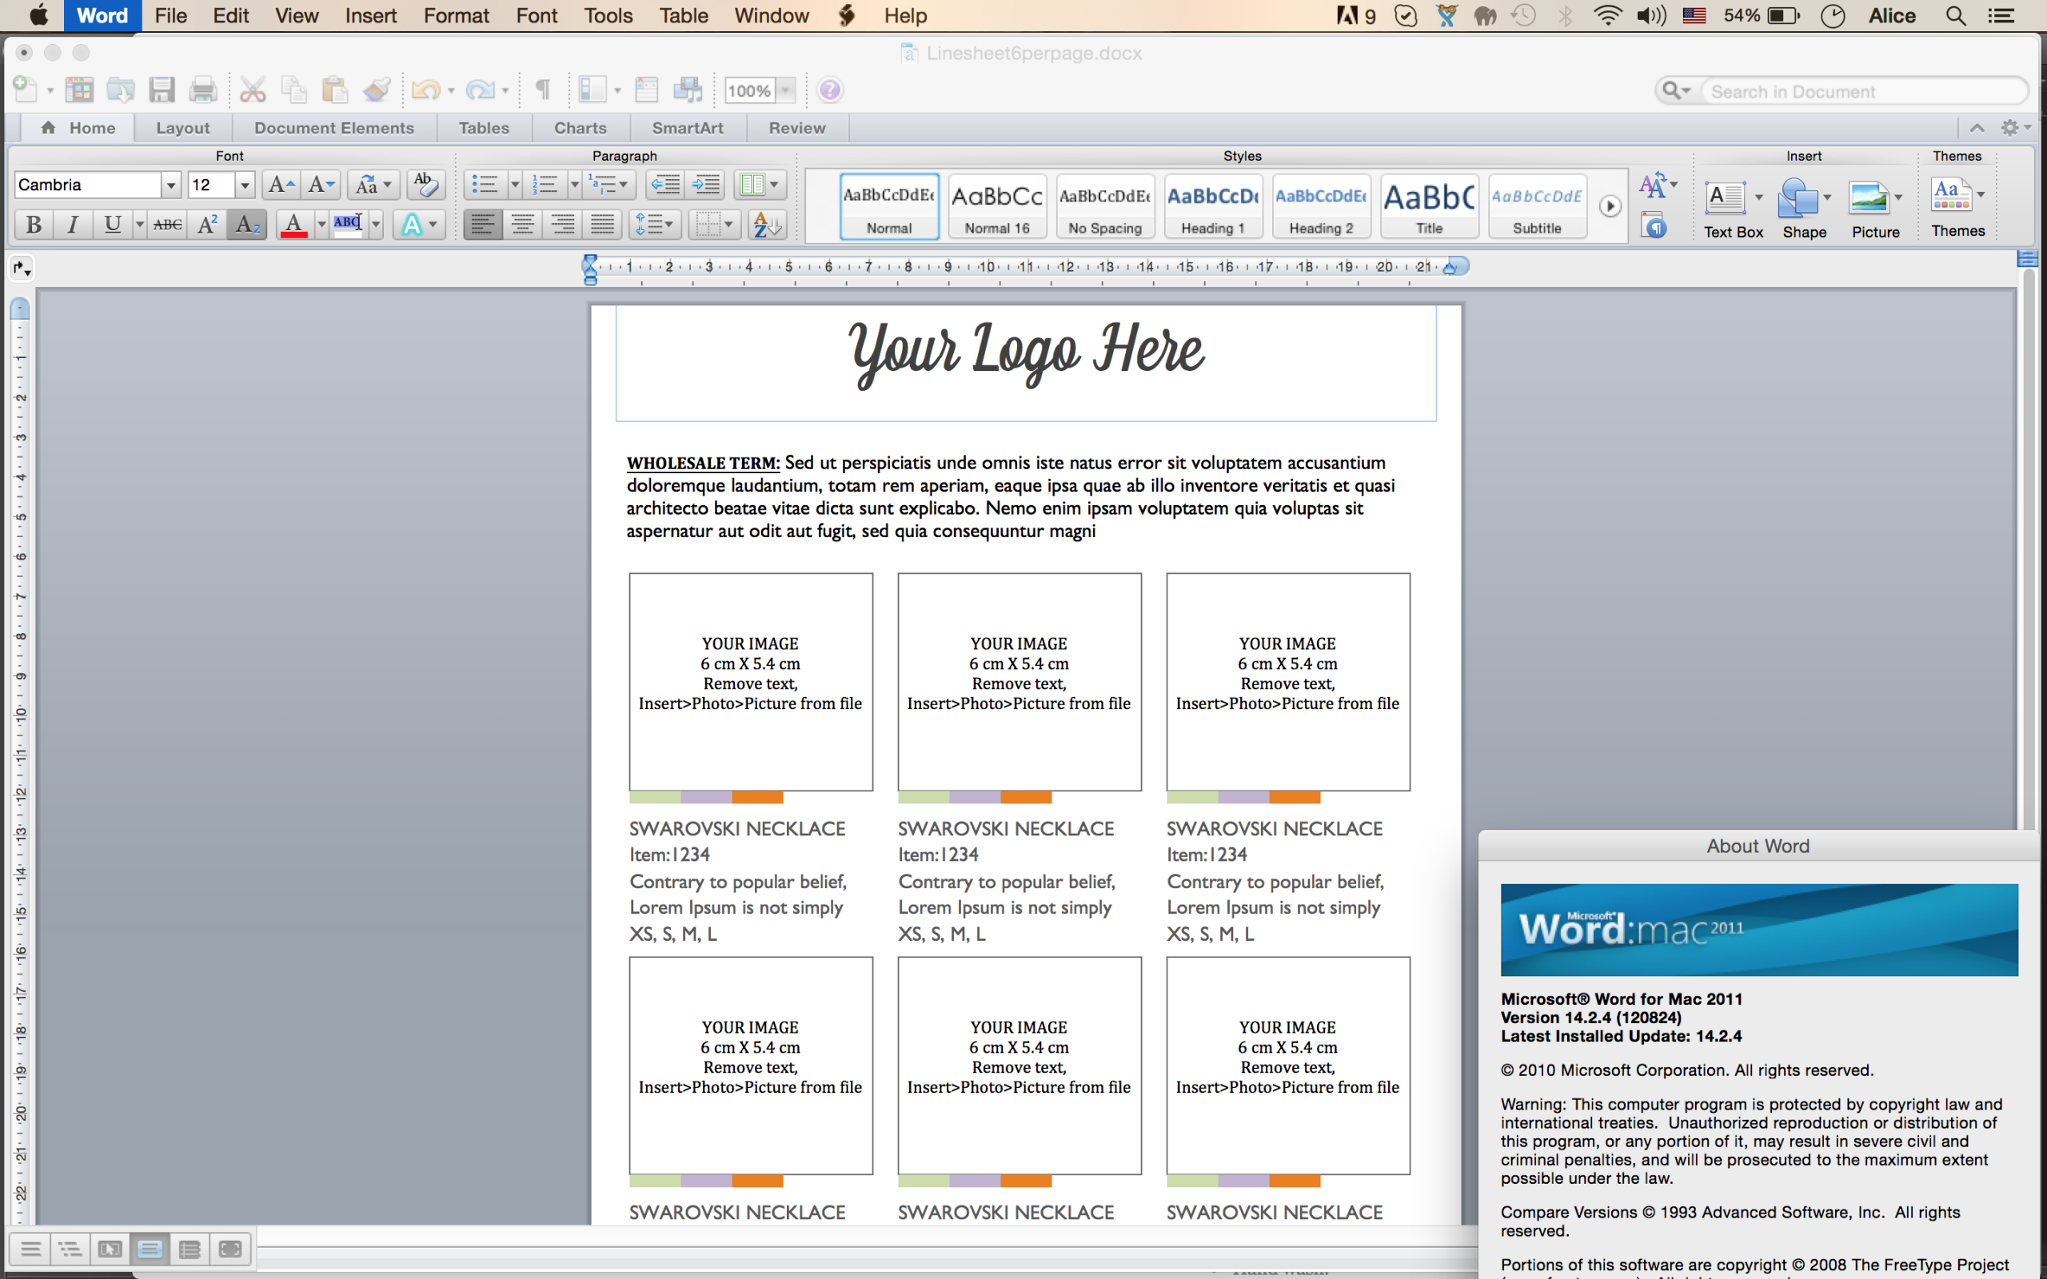Collapse the ribbon with chevron

[1977, 128]
